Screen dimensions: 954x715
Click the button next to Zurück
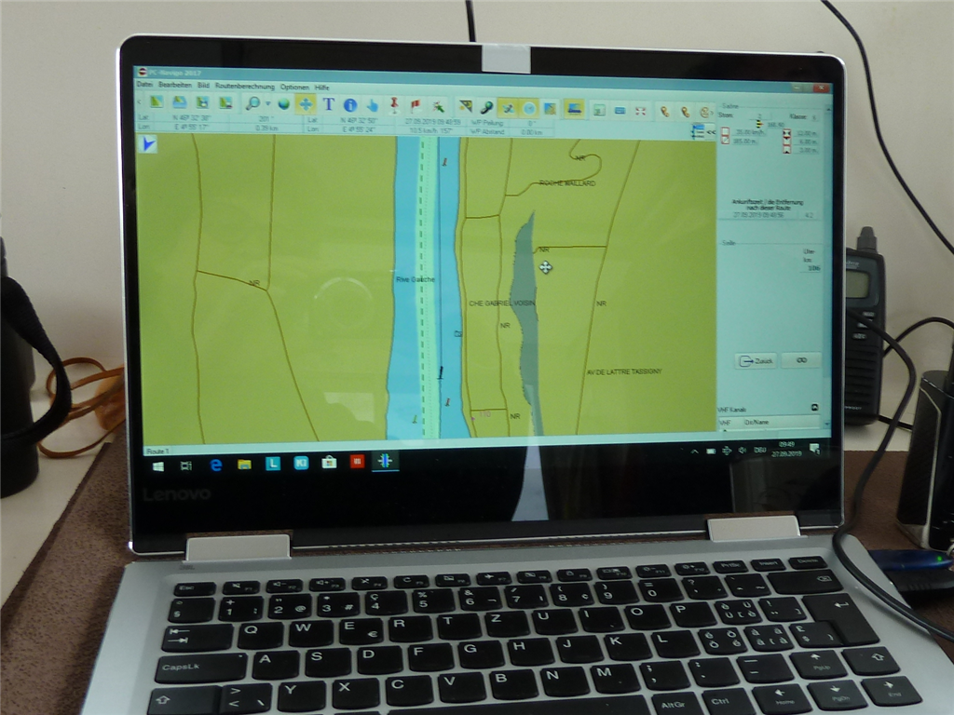[800, 360]
